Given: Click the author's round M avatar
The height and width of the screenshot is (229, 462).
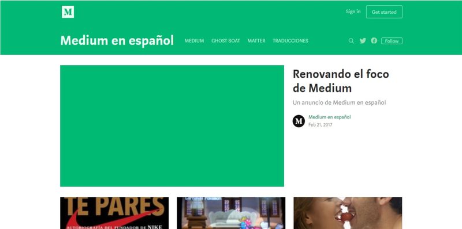Looking at the screenshot, I should pyautogui.click(x=299, y=121).
